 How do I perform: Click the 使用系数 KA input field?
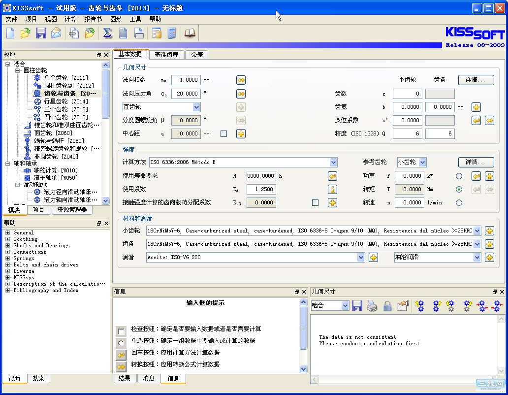click(261, 189)
